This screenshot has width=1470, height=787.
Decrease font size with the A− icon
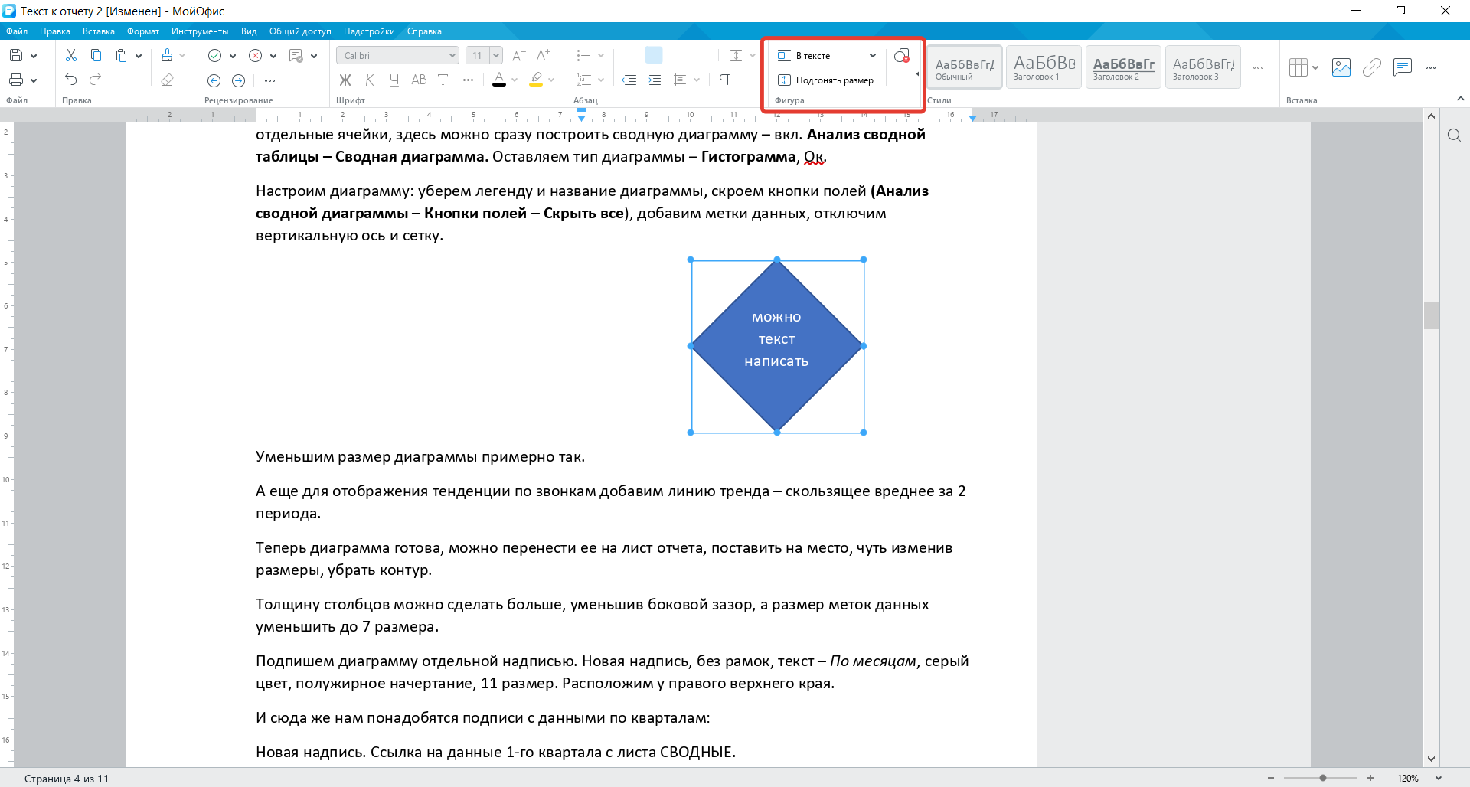click(518, 55)
